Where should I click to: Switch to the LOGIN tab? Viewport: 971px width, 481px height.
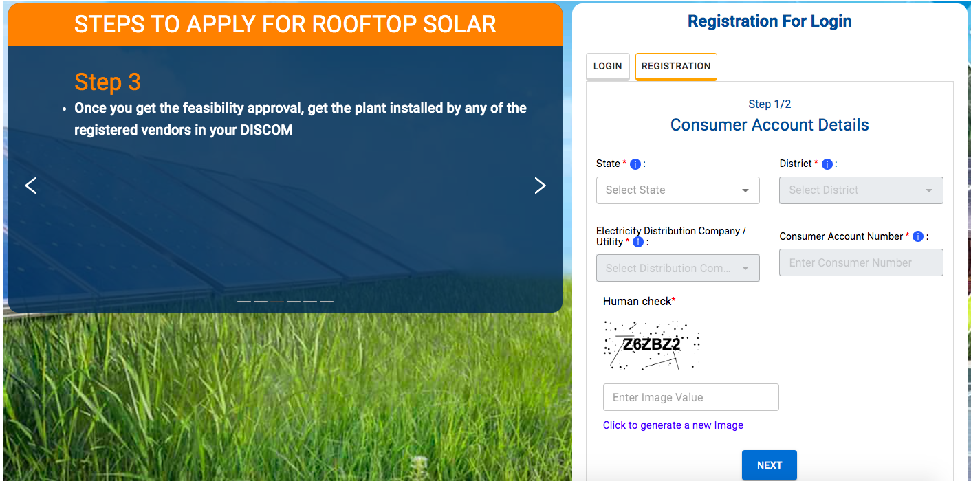pyautogui.click(x=607, y=67)
